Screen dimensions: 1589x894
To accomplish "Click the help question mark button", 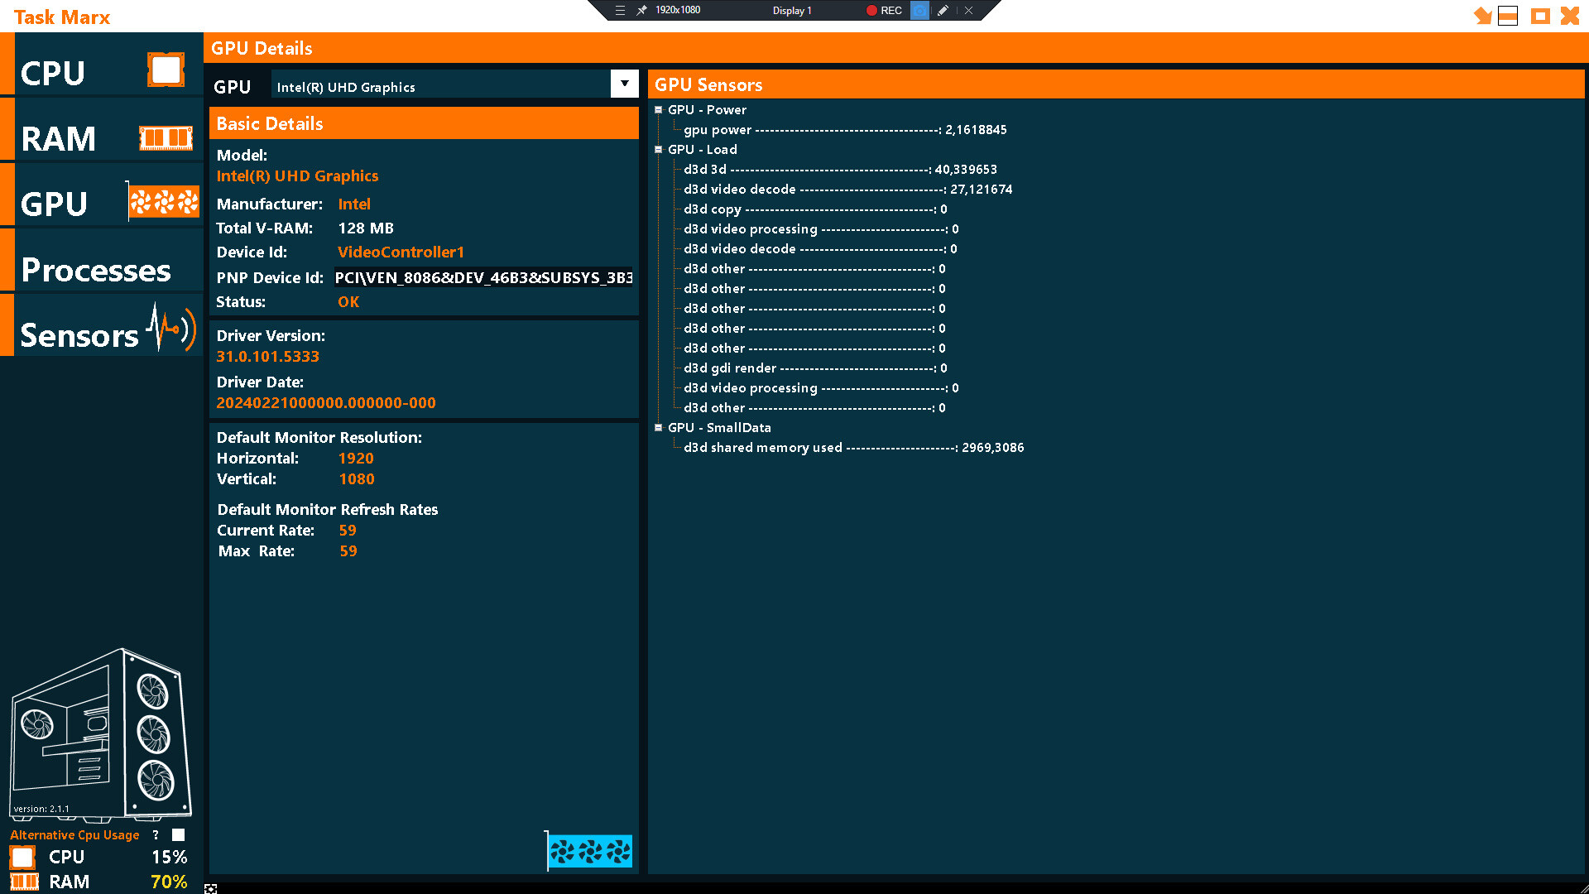I will pos(155,835).
